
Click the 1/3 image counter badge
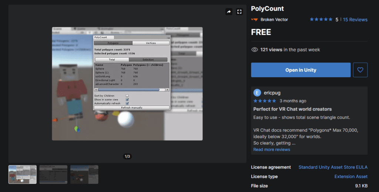[127, 156]
